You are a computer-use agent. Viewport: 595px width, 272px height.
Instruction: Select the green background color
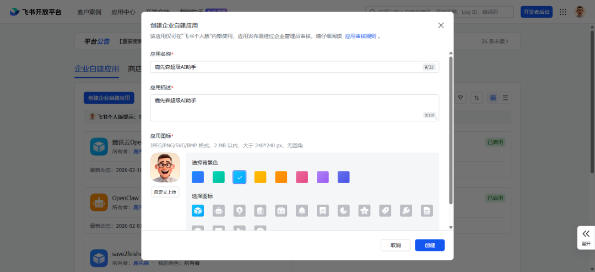tap(219, 177)
